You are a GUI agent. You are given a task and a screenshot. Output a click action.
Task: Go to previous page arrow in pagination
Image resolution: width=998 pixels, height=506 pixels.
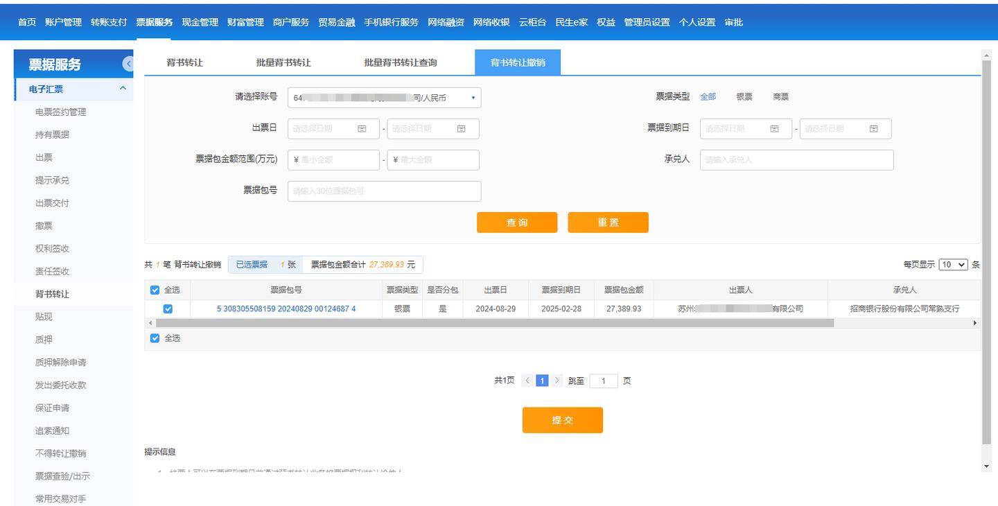(528, 381)
